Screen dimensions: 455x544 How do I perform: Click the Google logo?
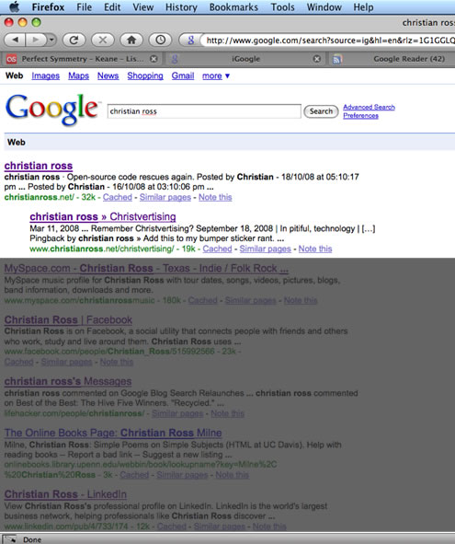[52, 109]
